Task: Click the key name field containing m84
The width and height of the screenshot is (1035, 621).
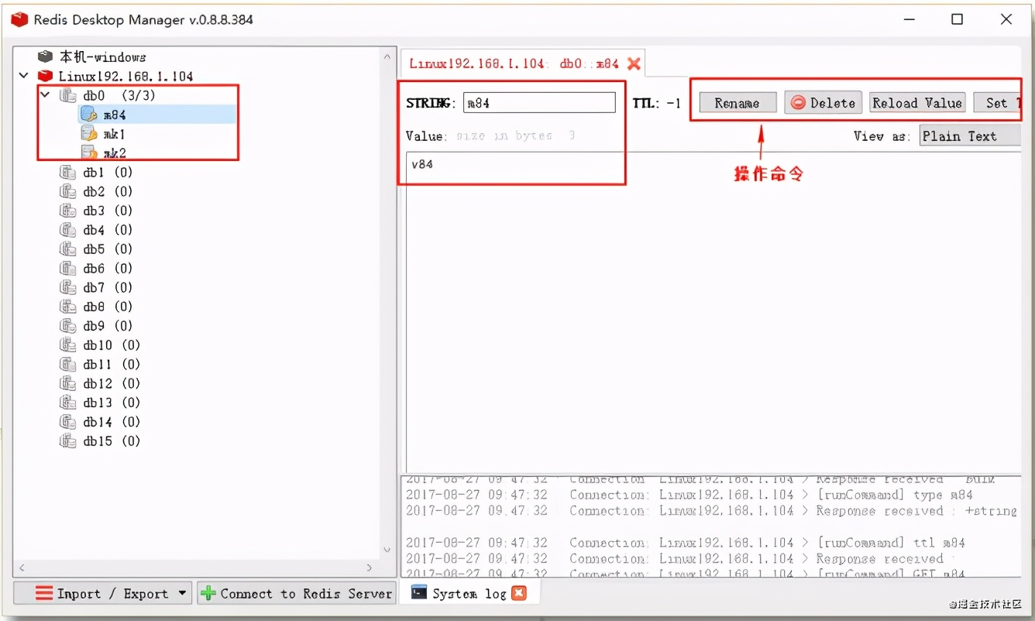Action: coord(539,102)
